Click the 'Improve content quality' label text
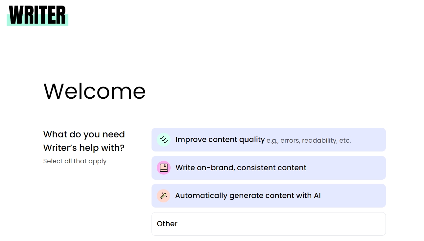Viewport: 424px width, 241px height. [220, 140]
